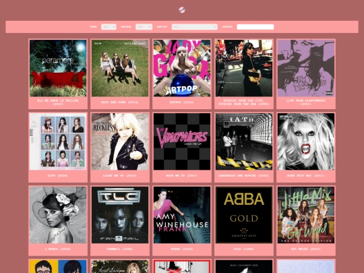Open the Year filter dropdown
Screen dimensions: 364x273
click(109, 27)
